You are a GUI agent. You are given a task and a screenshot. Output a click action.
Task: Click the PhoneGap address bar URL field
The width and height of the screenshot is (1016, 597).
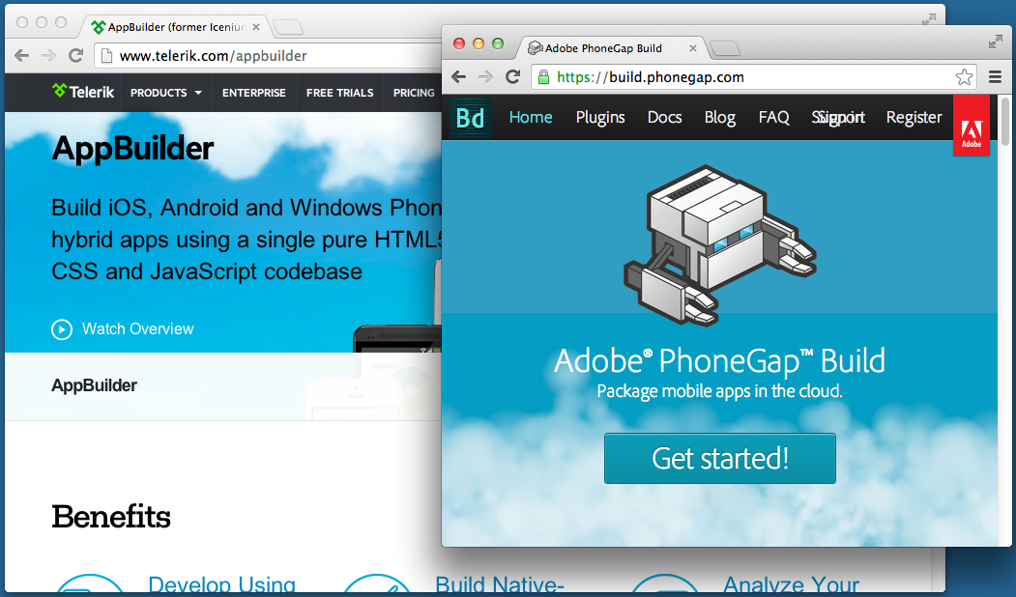pos(752,77)
